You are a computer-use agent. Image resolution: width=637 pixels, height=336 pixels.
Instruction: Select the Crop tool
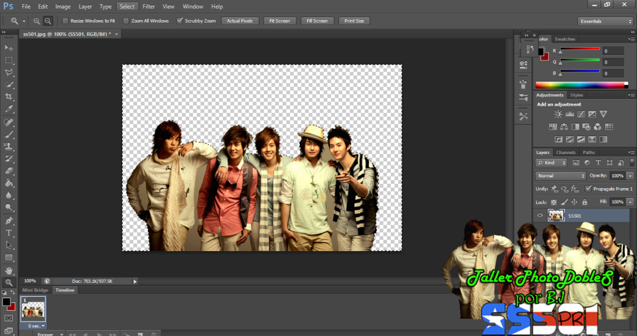(9, 97)
